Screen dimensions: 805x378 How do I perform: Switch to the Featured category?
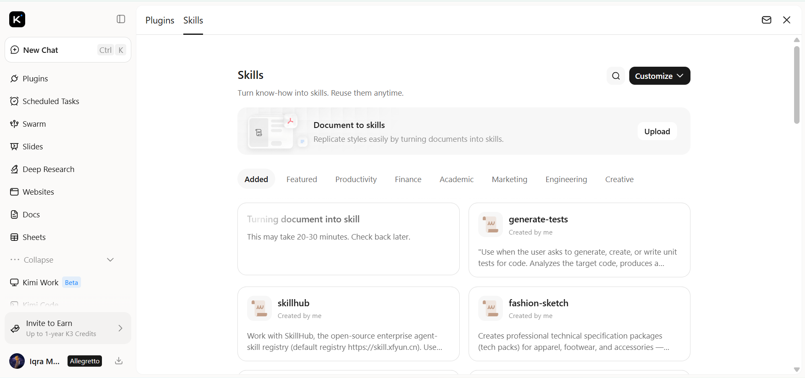[x=302, y=179]
